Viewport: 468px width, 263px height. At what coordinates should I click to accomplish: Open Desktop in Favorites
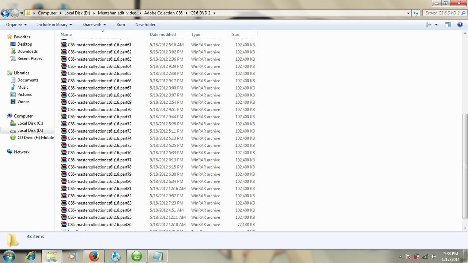[x=24, y=44]
